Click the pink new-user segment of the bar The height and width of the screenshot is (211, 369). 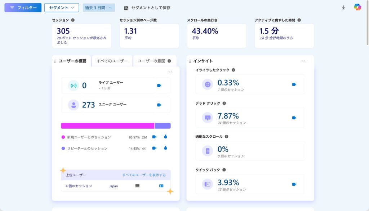click(107, 126)
